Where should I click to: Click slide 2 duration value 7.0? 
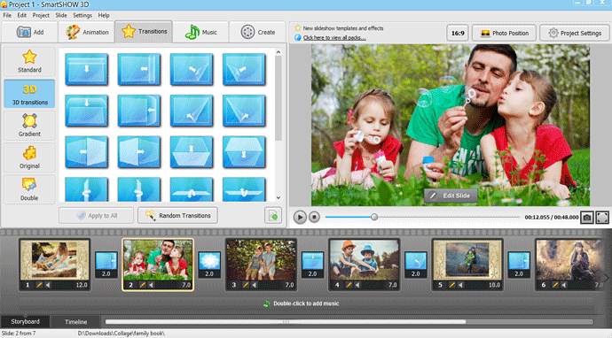tap(186, 285)
